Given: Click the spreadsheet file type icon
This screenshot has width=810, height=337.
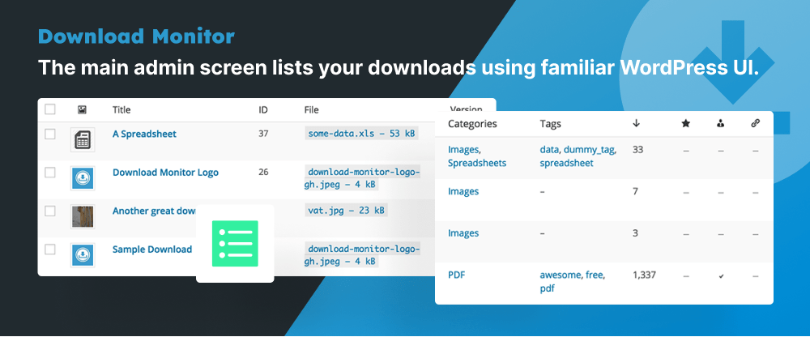Looking at the screenshot, I should (83, 139).
